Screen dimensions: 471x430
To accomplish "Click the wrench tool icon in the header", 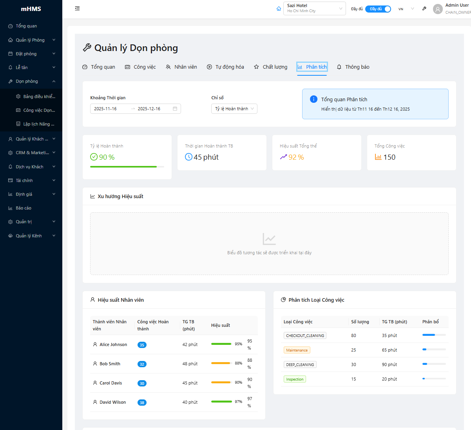I will [x=424, y=9].
